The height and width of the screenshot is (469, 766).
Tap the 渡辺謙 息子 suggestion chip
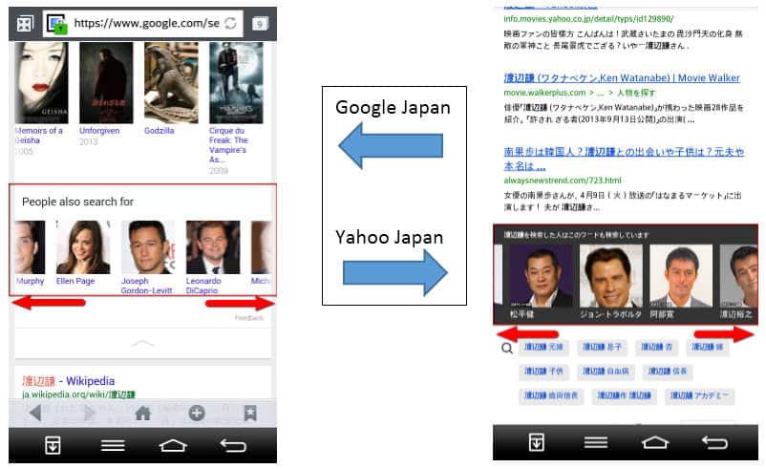pos(603,347)
